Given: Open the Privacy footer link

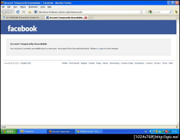Looking at the screenshot, I should (x=157, y=63).
